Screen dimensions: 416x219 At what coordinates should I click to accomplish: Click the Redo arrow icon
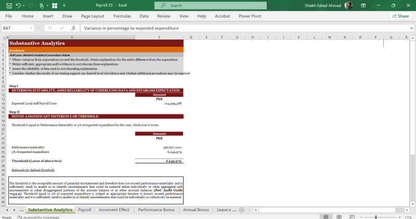[31, 5]
